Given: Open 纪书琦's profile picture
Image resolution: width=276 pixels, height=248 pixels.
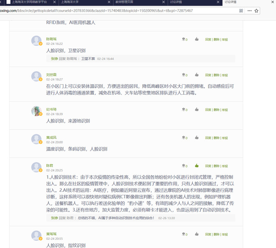Looking at the screenshot, I should (x=36, y=111).
